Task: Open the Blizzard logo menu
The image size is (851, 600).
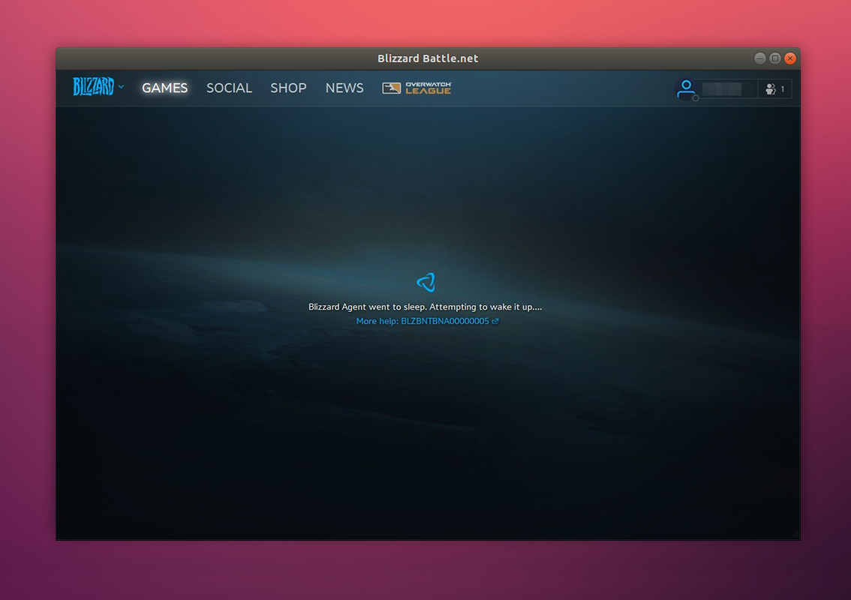Action: point(93,87)
